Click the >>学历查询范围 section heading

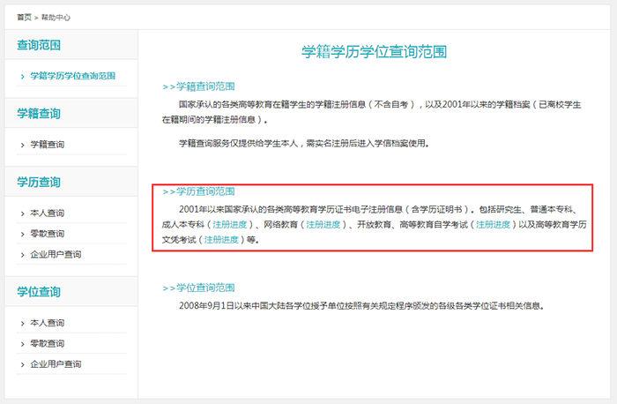pos(198,191)
